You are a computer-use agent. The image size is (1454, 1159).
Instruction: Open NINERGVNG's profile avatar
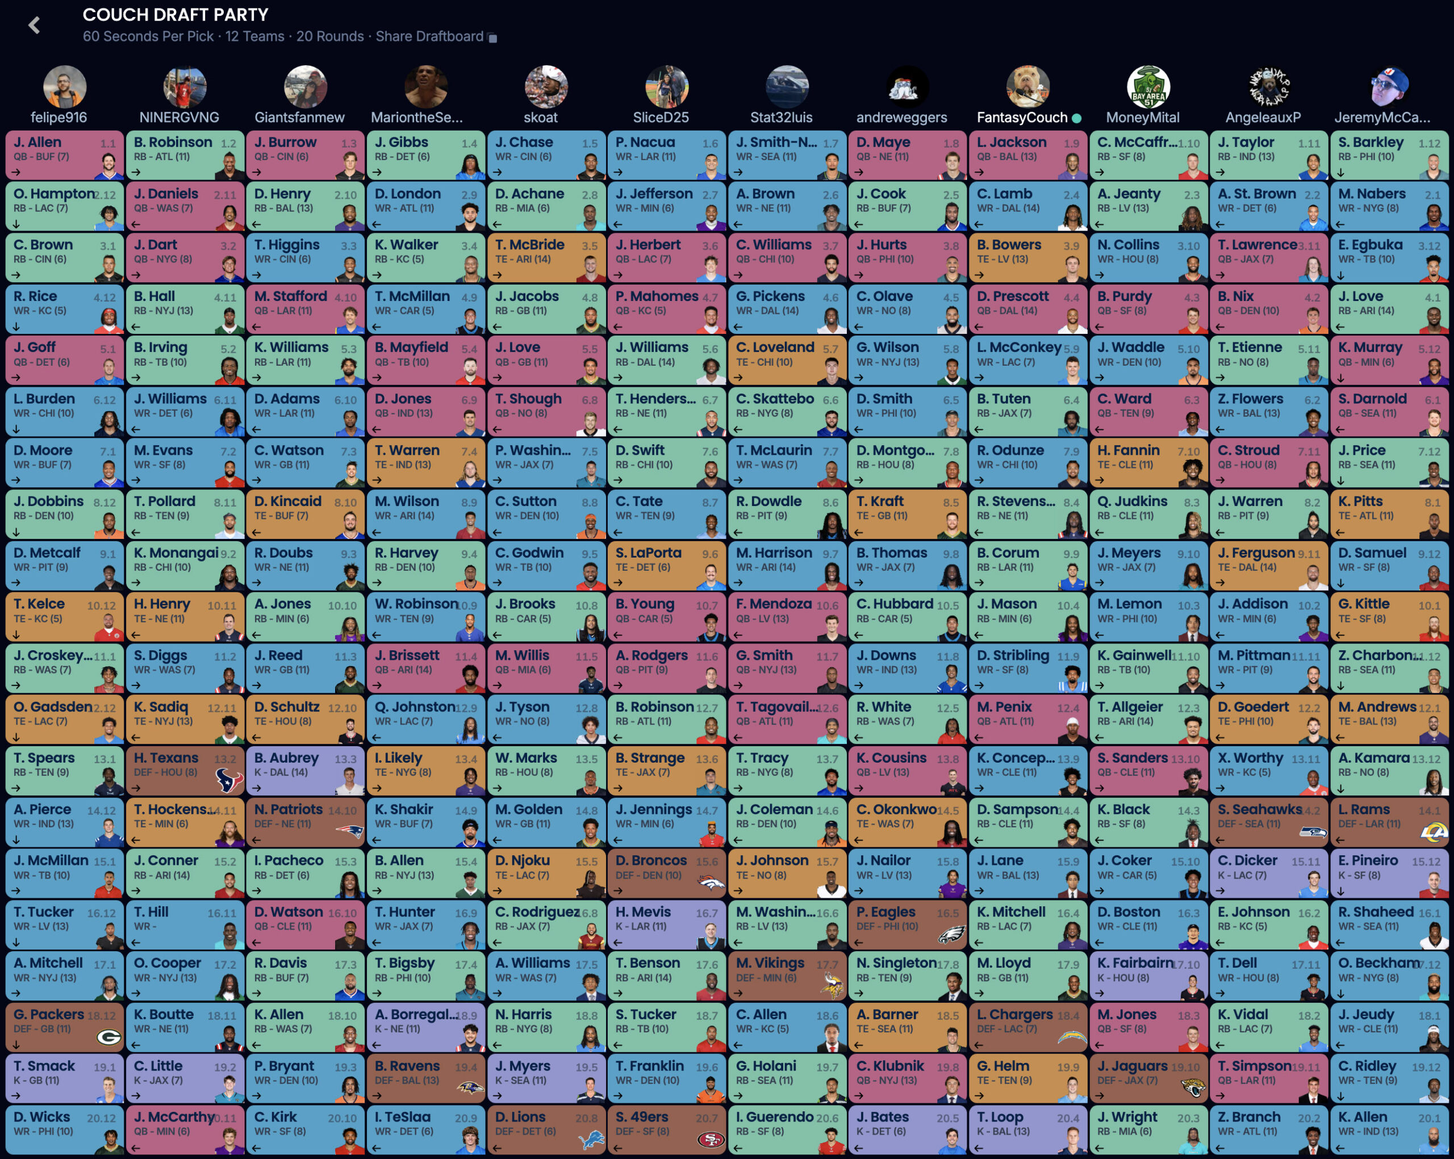click(x=185, y=87)
